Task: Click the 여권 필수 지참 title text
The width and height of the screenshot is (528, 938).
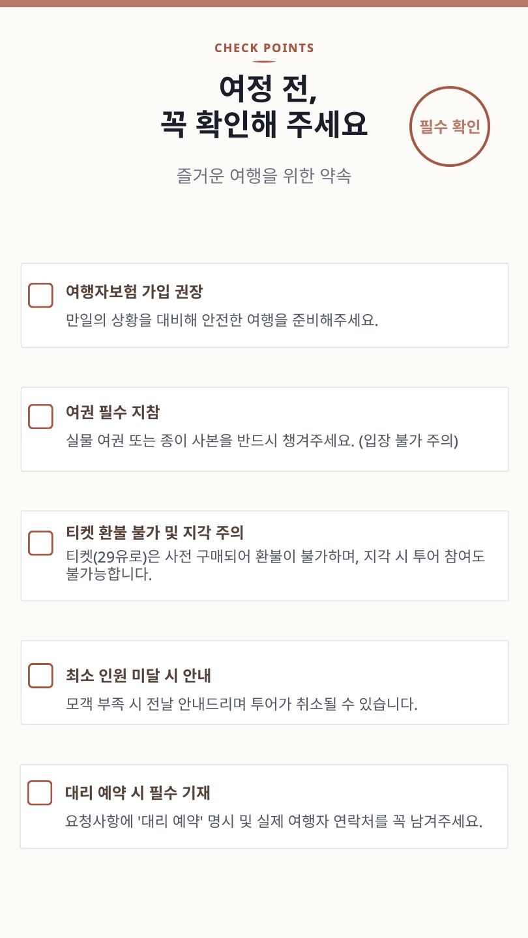Action: tap(112, 412)
